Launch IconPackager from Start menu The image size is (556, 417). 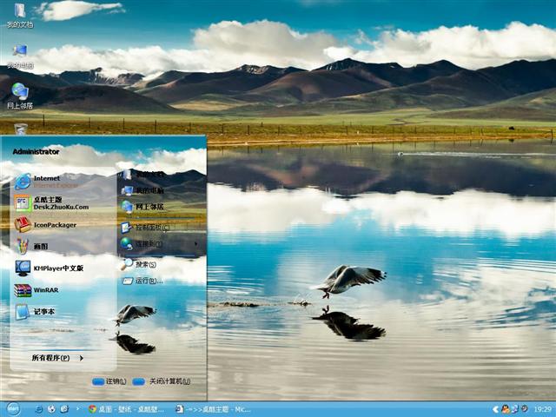pos(45,225)
